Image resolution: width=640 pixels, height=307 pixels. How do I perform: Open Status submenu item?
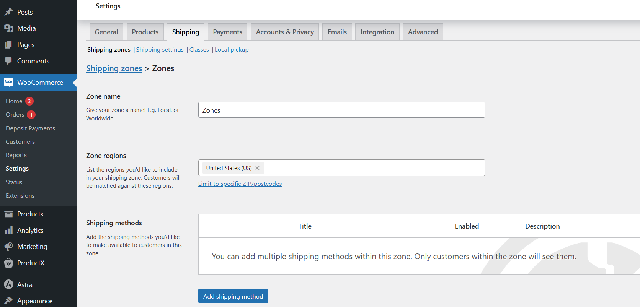[14, 182]
